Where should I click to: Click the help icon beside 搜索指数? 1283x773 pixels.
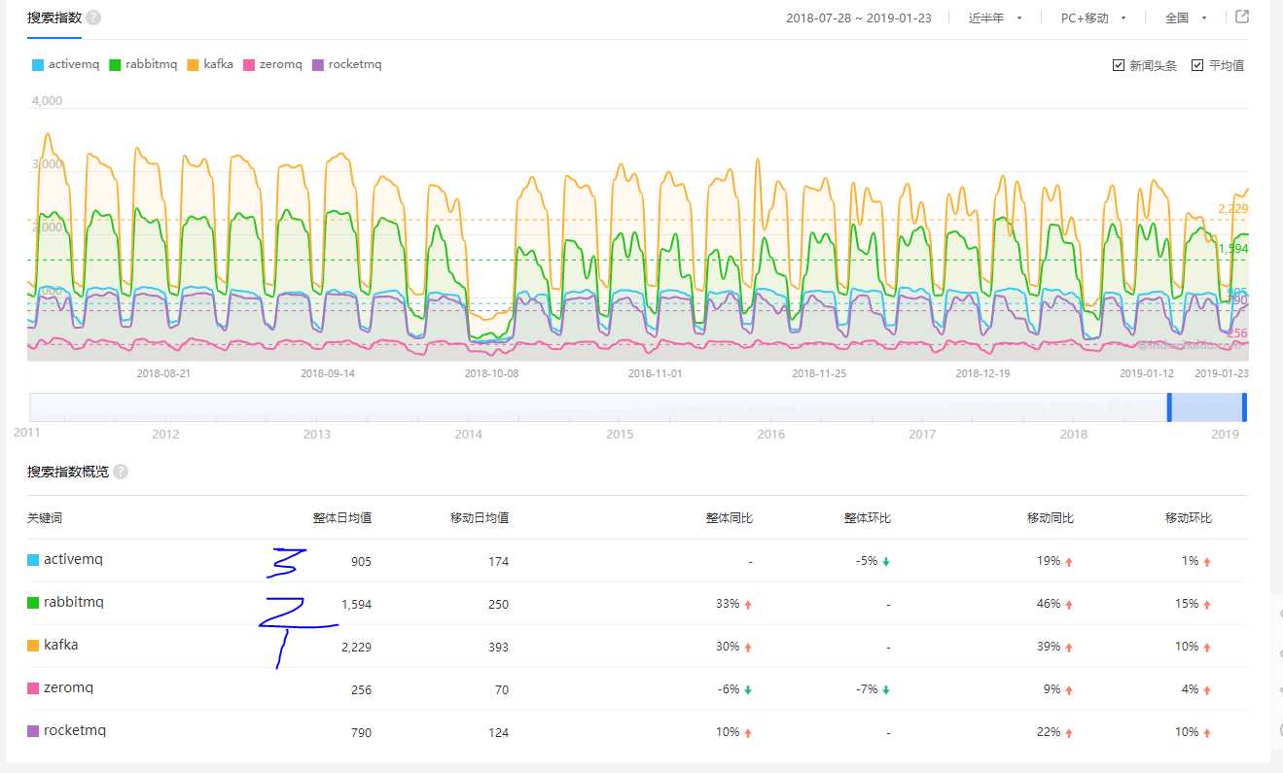(93, 18)
